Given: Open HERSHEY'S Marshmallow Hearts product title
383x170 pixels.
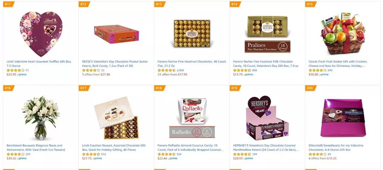Looking at the screenshot, I should click(266, 148).
